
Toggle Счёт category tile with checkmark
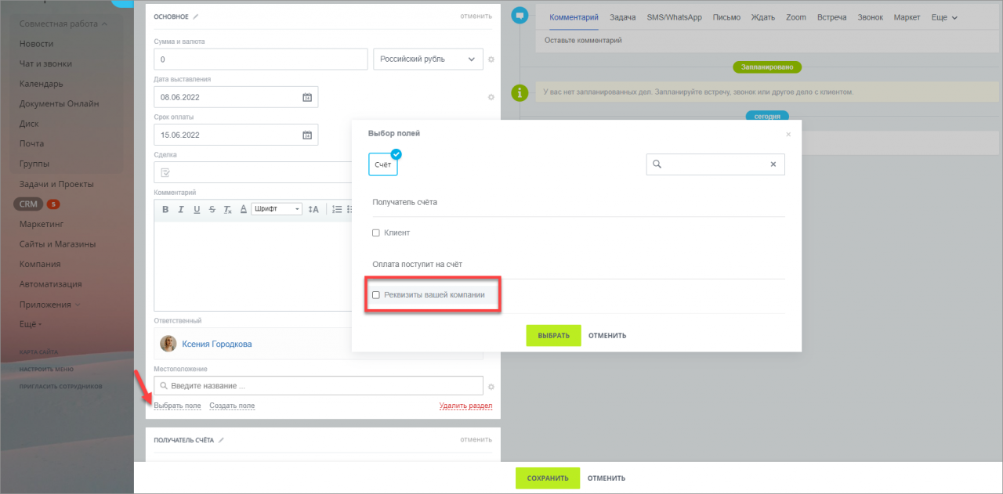tap(384, 164)
